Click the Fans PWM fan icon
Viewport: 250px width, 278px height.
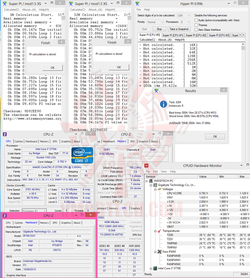160,252
